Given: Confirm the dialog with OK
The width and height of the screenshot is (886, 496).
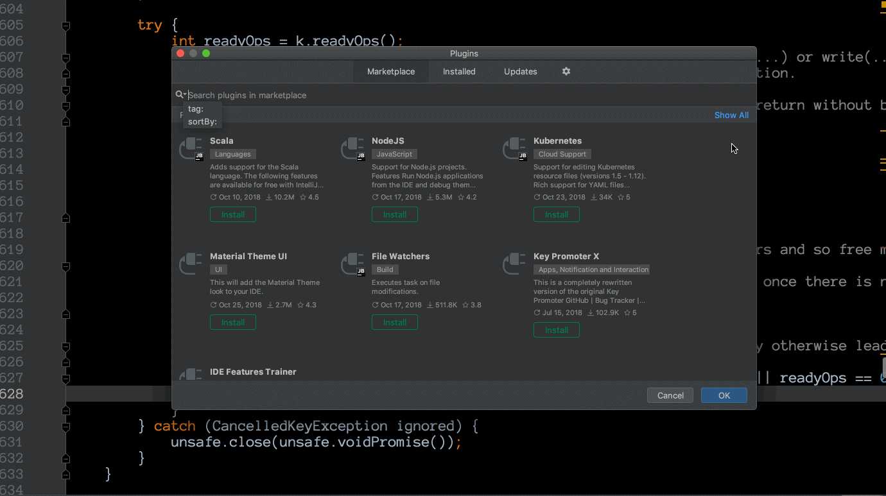Looking at the screenshot, I should point(724,395).
